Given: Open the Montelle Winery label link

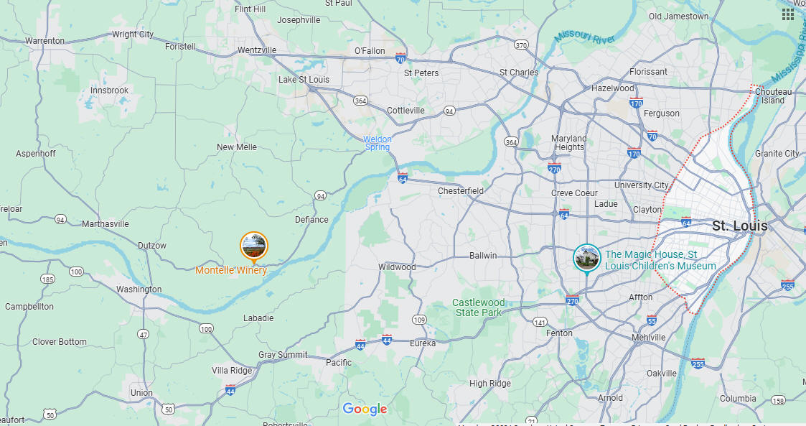Looking at the screenshot, I should click(231, 270).
